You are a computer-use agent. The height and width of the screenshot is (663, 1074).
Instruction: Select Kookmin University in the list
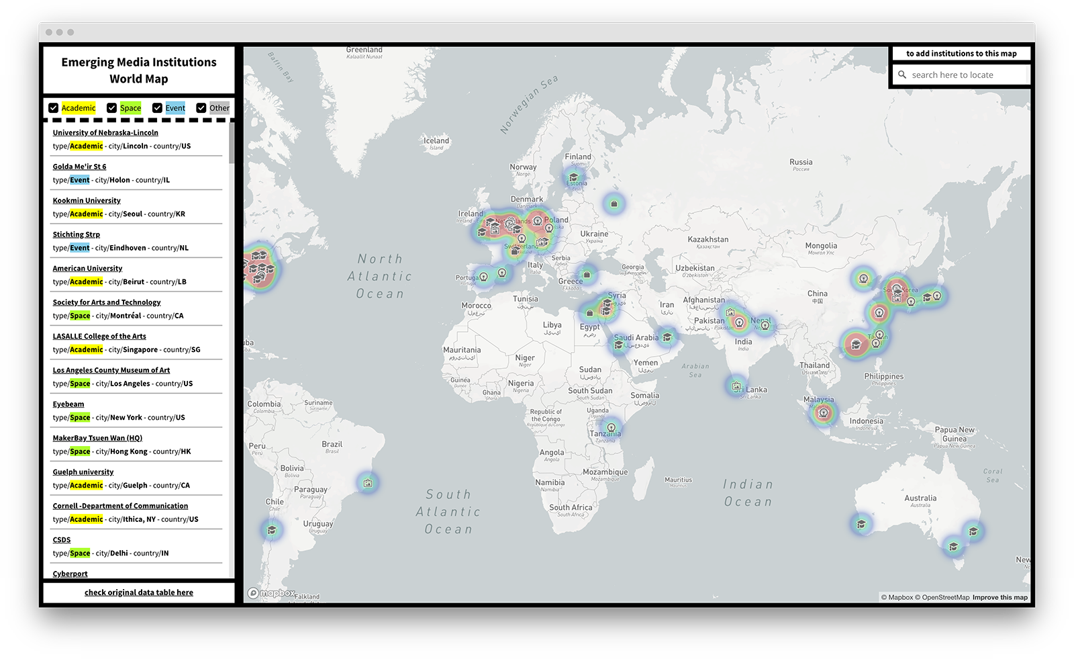87,200
